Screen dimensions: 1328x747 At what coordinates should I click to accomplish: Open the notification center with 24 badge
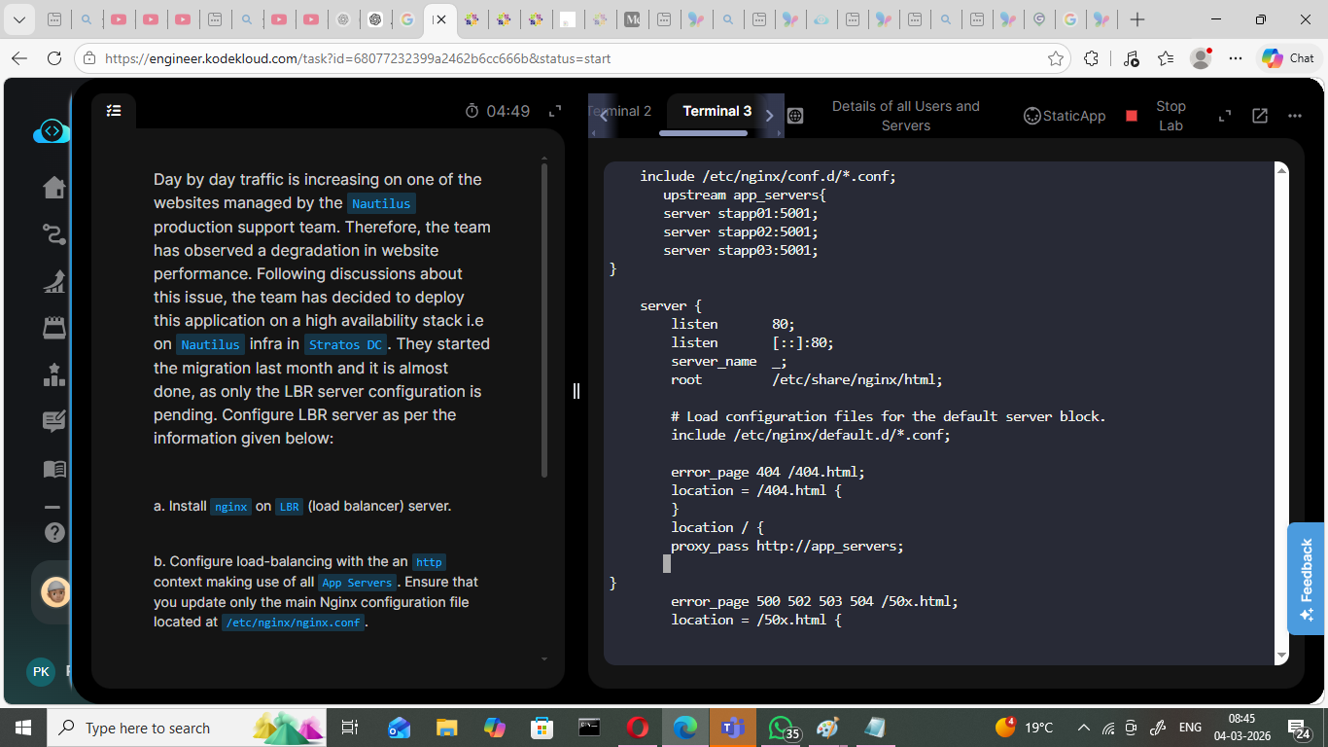pyautogui.click(x=1300, y=728)
